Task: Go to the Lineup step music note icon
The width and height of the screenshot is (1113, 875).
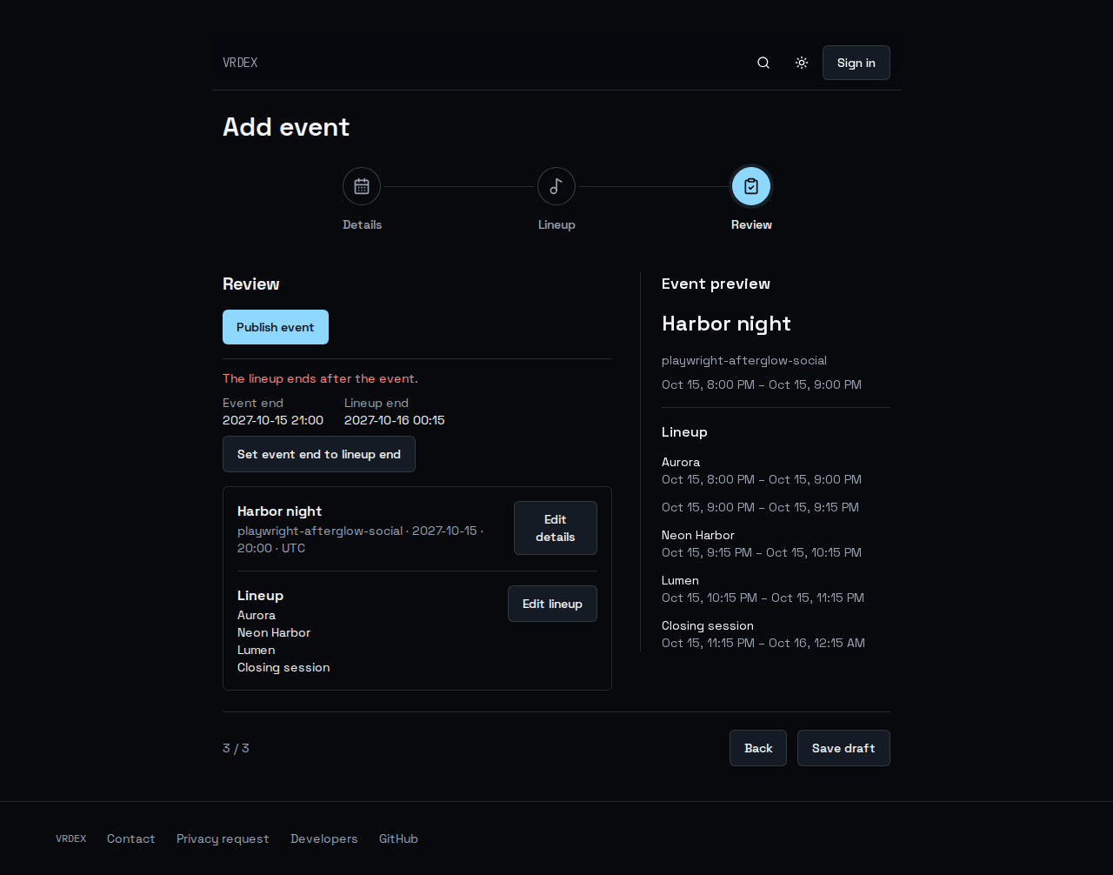Action: pos(556,186)
